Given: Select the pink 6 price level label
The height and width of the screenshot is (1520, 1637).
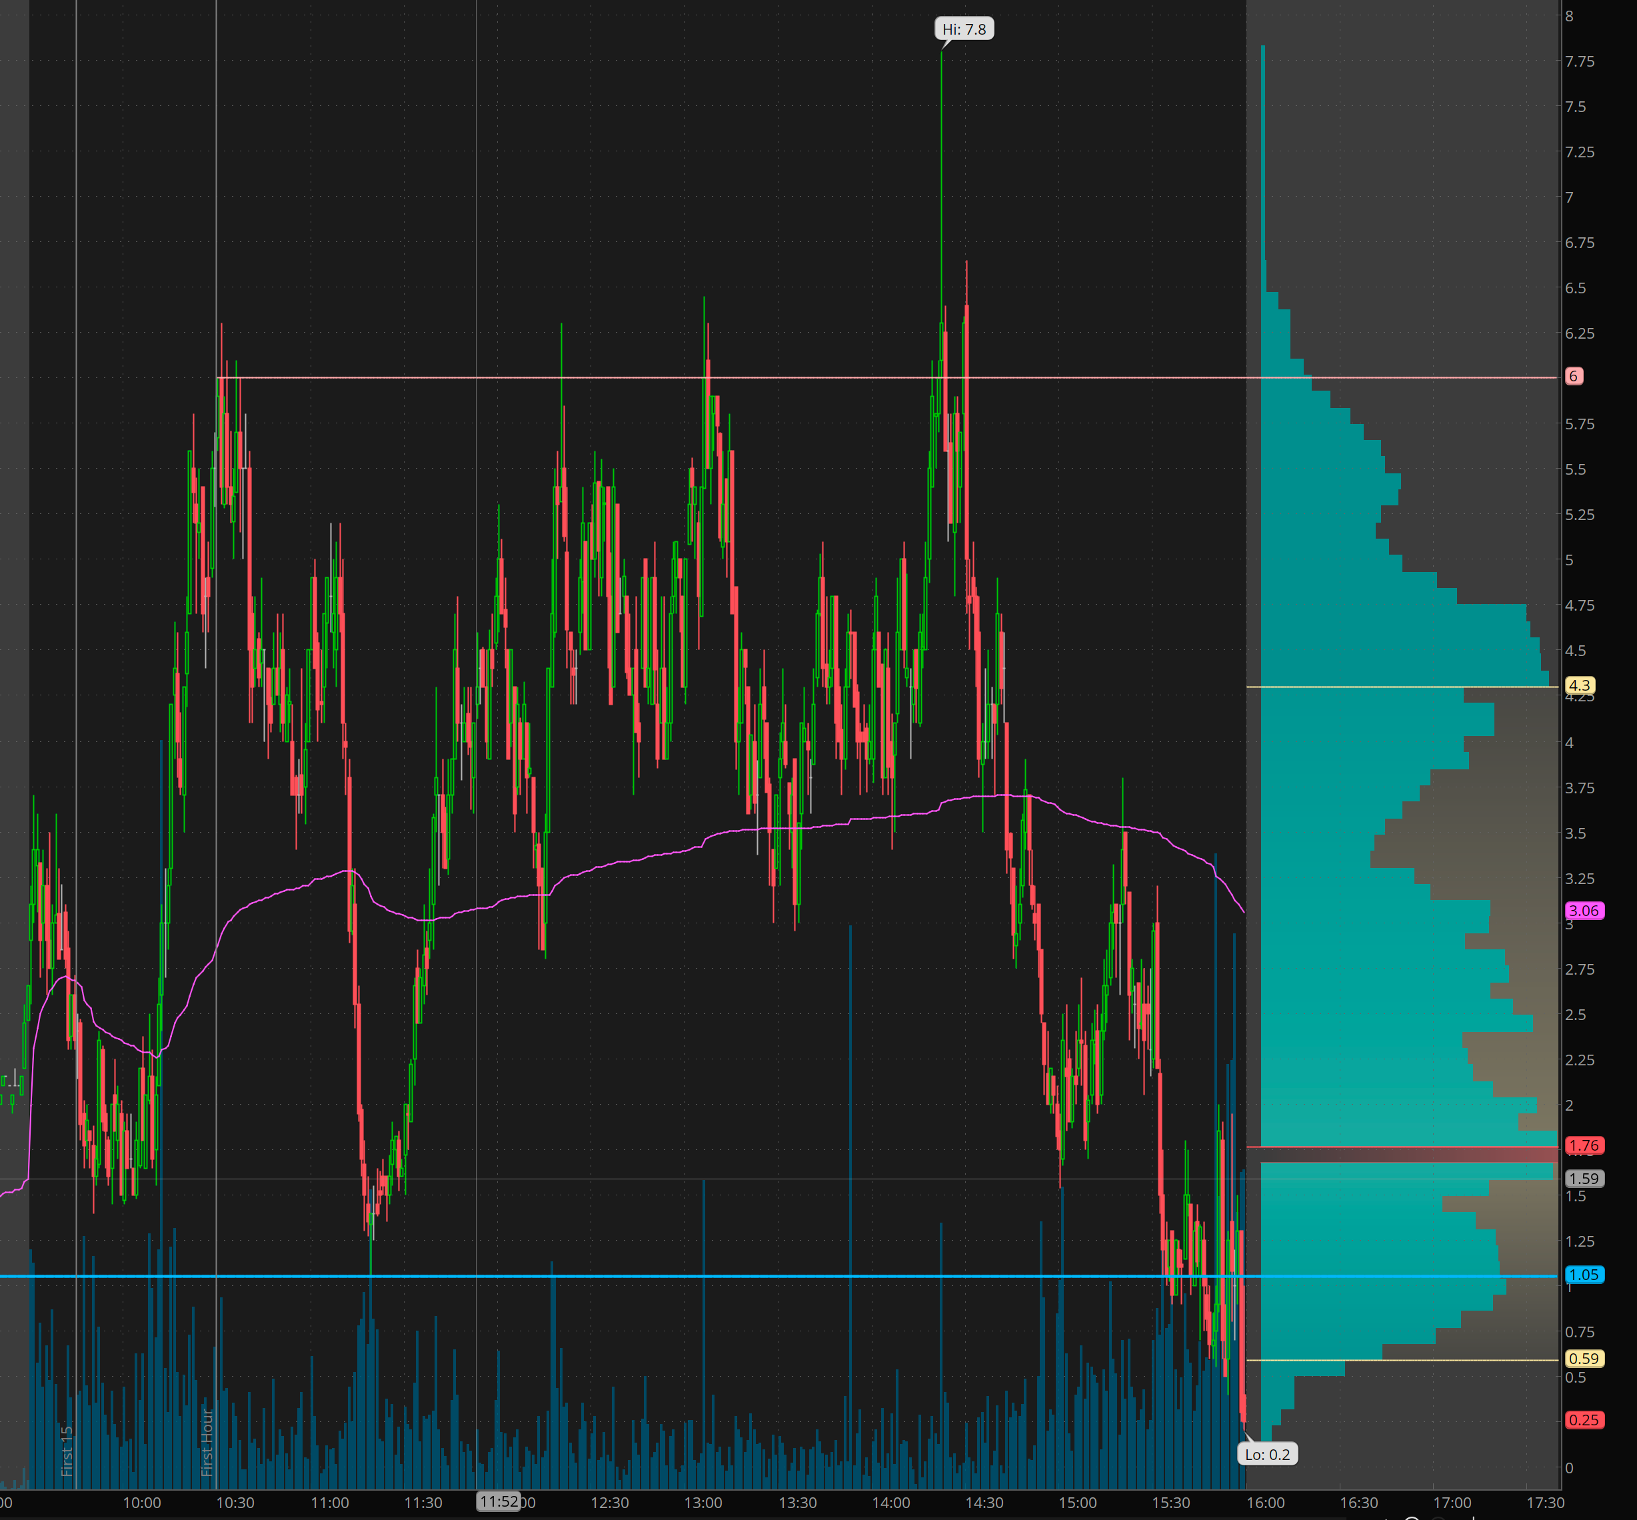Looking at the screenshot, I should (1573, 376).
